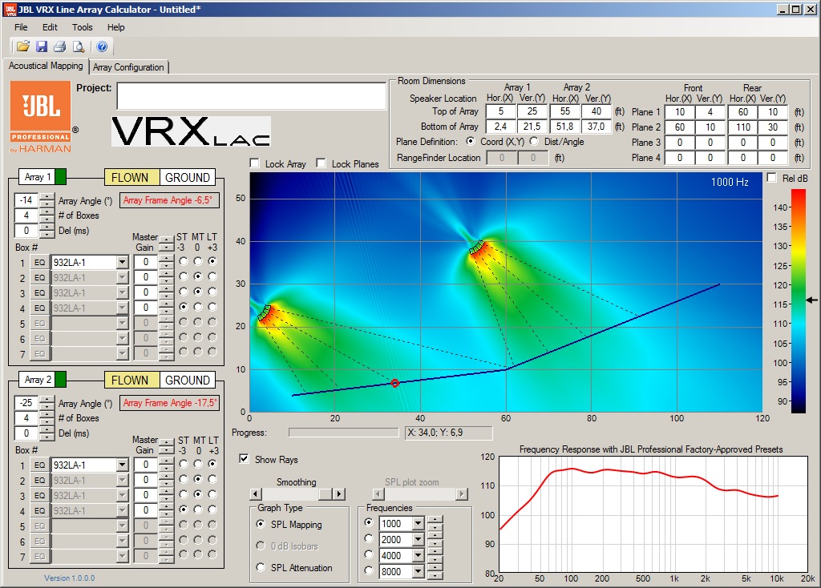Step the 1000 Hz frequency selector up

435,520
